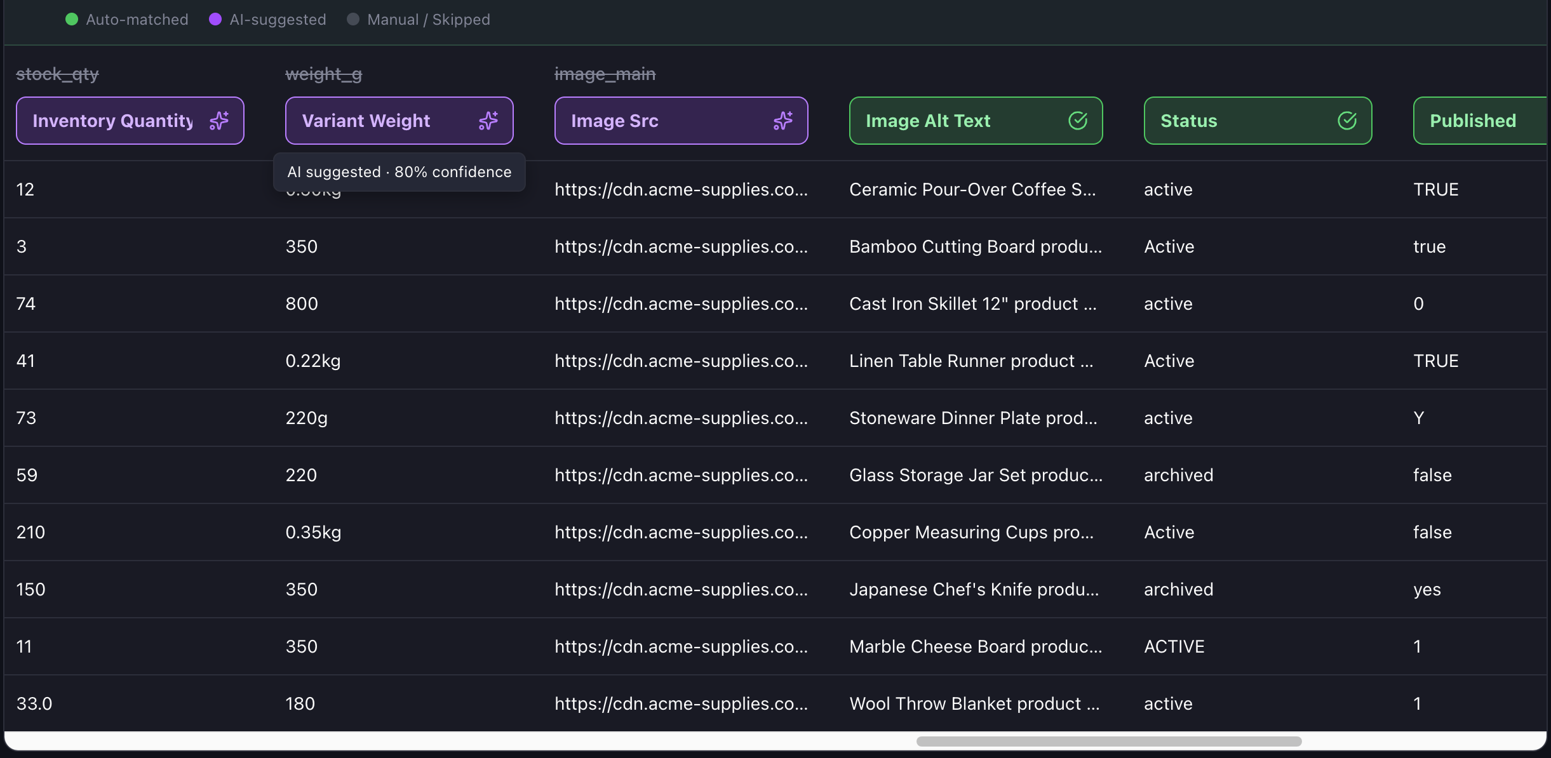The image size is (1551, 758).
Task: Click the image_main source column header
Action: [605, 74]
